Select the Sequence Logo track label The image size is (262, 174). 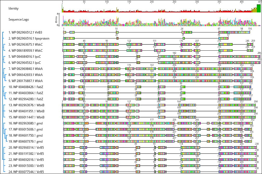pos(19,19)
